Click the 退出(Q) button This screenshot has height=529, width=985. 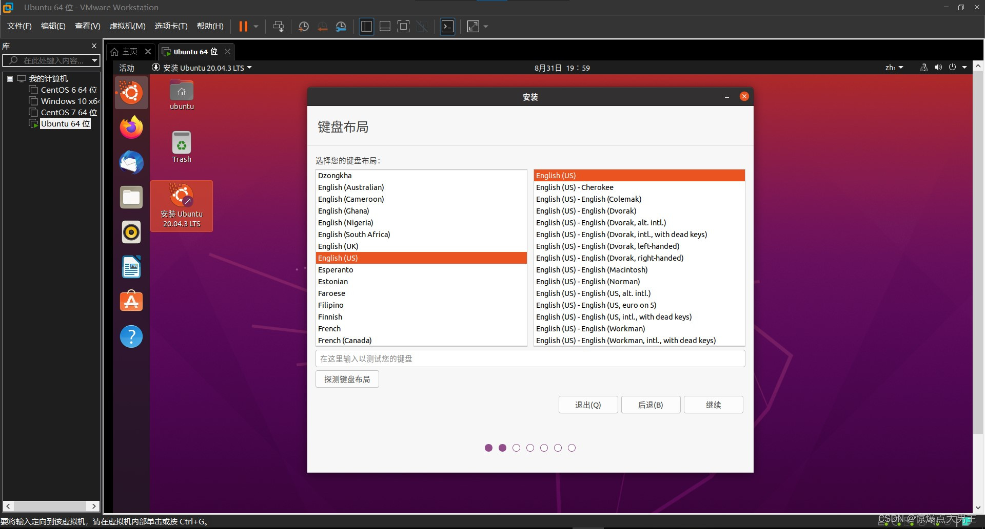tap(588, 405)
